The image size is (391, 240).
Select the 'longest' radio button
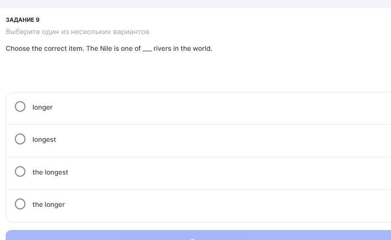(x=20, y=139)
